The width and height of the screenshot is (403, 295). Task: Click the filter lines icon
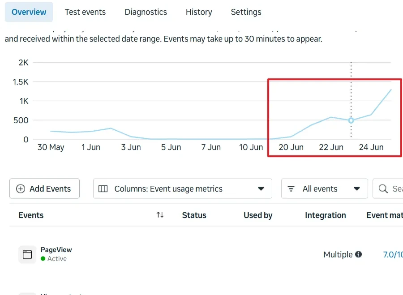291,188
